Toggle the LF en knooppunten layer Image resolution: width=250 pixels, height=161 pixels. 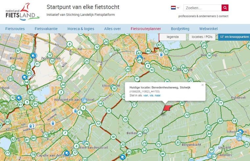point(234,37)
